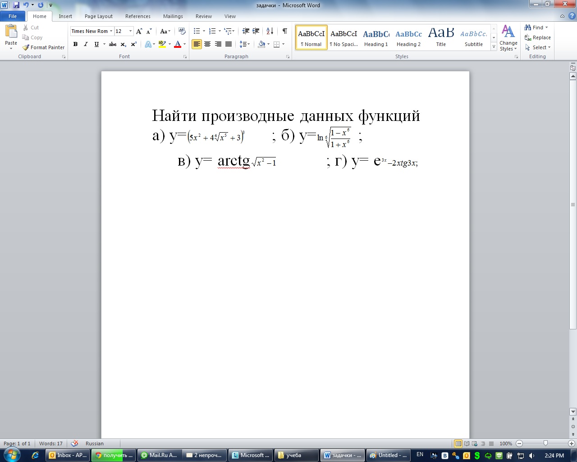Image resolution: width=577 pixels, height=462 pixels.
Task: Apply text highlight color
Action: pyautogui.click(x=162, y=44)
